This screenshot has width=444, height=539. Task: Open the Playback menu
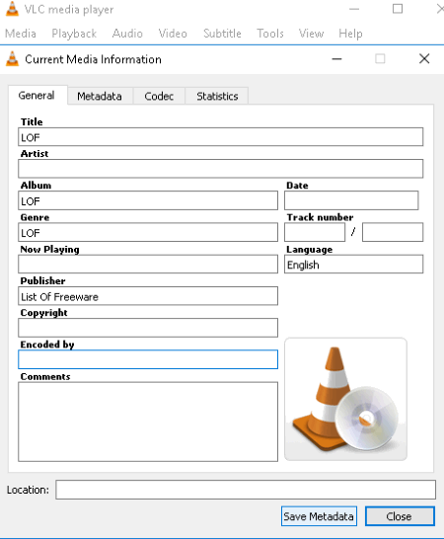click(74, 34)
